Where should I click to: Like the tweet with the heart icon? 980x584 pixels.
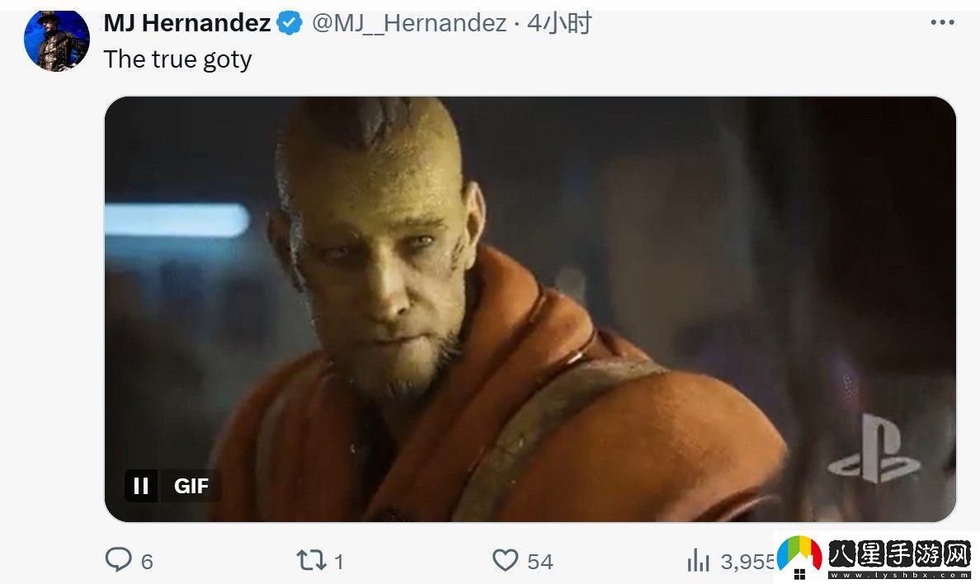pos(505,560)
